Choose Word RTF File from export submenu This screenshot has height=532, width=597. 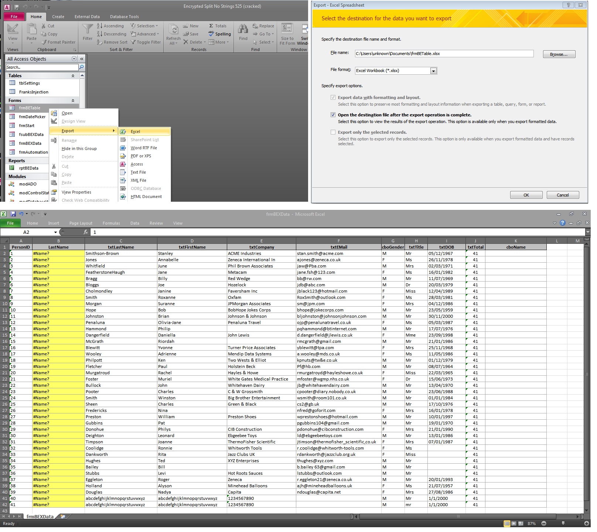[x=144, y=148]
